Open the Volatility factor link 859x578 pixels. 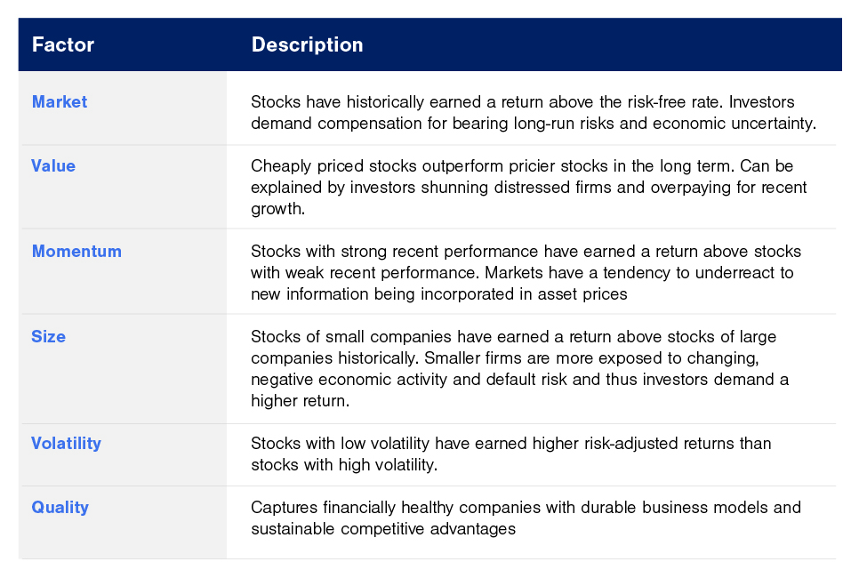(67, 443)
